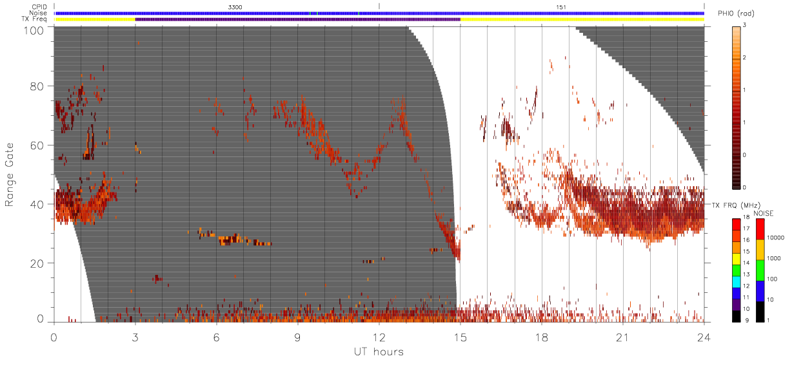Click the '2' tick on PHI0 colorbar
Screen dimensions: 792x365
[744, 58]
